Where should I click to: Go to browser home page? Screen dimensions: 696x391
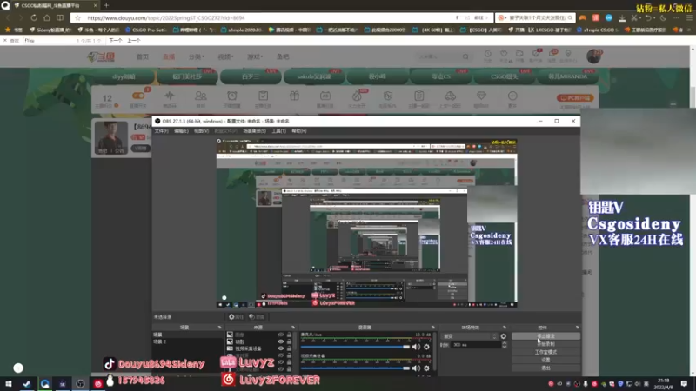click(x=47, y=17)
